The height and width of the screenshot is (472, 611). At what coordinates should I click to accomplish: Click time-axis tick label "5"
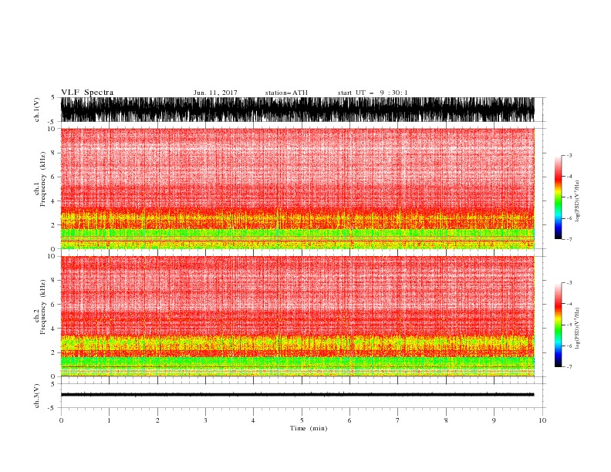click(x=302, y=420)
